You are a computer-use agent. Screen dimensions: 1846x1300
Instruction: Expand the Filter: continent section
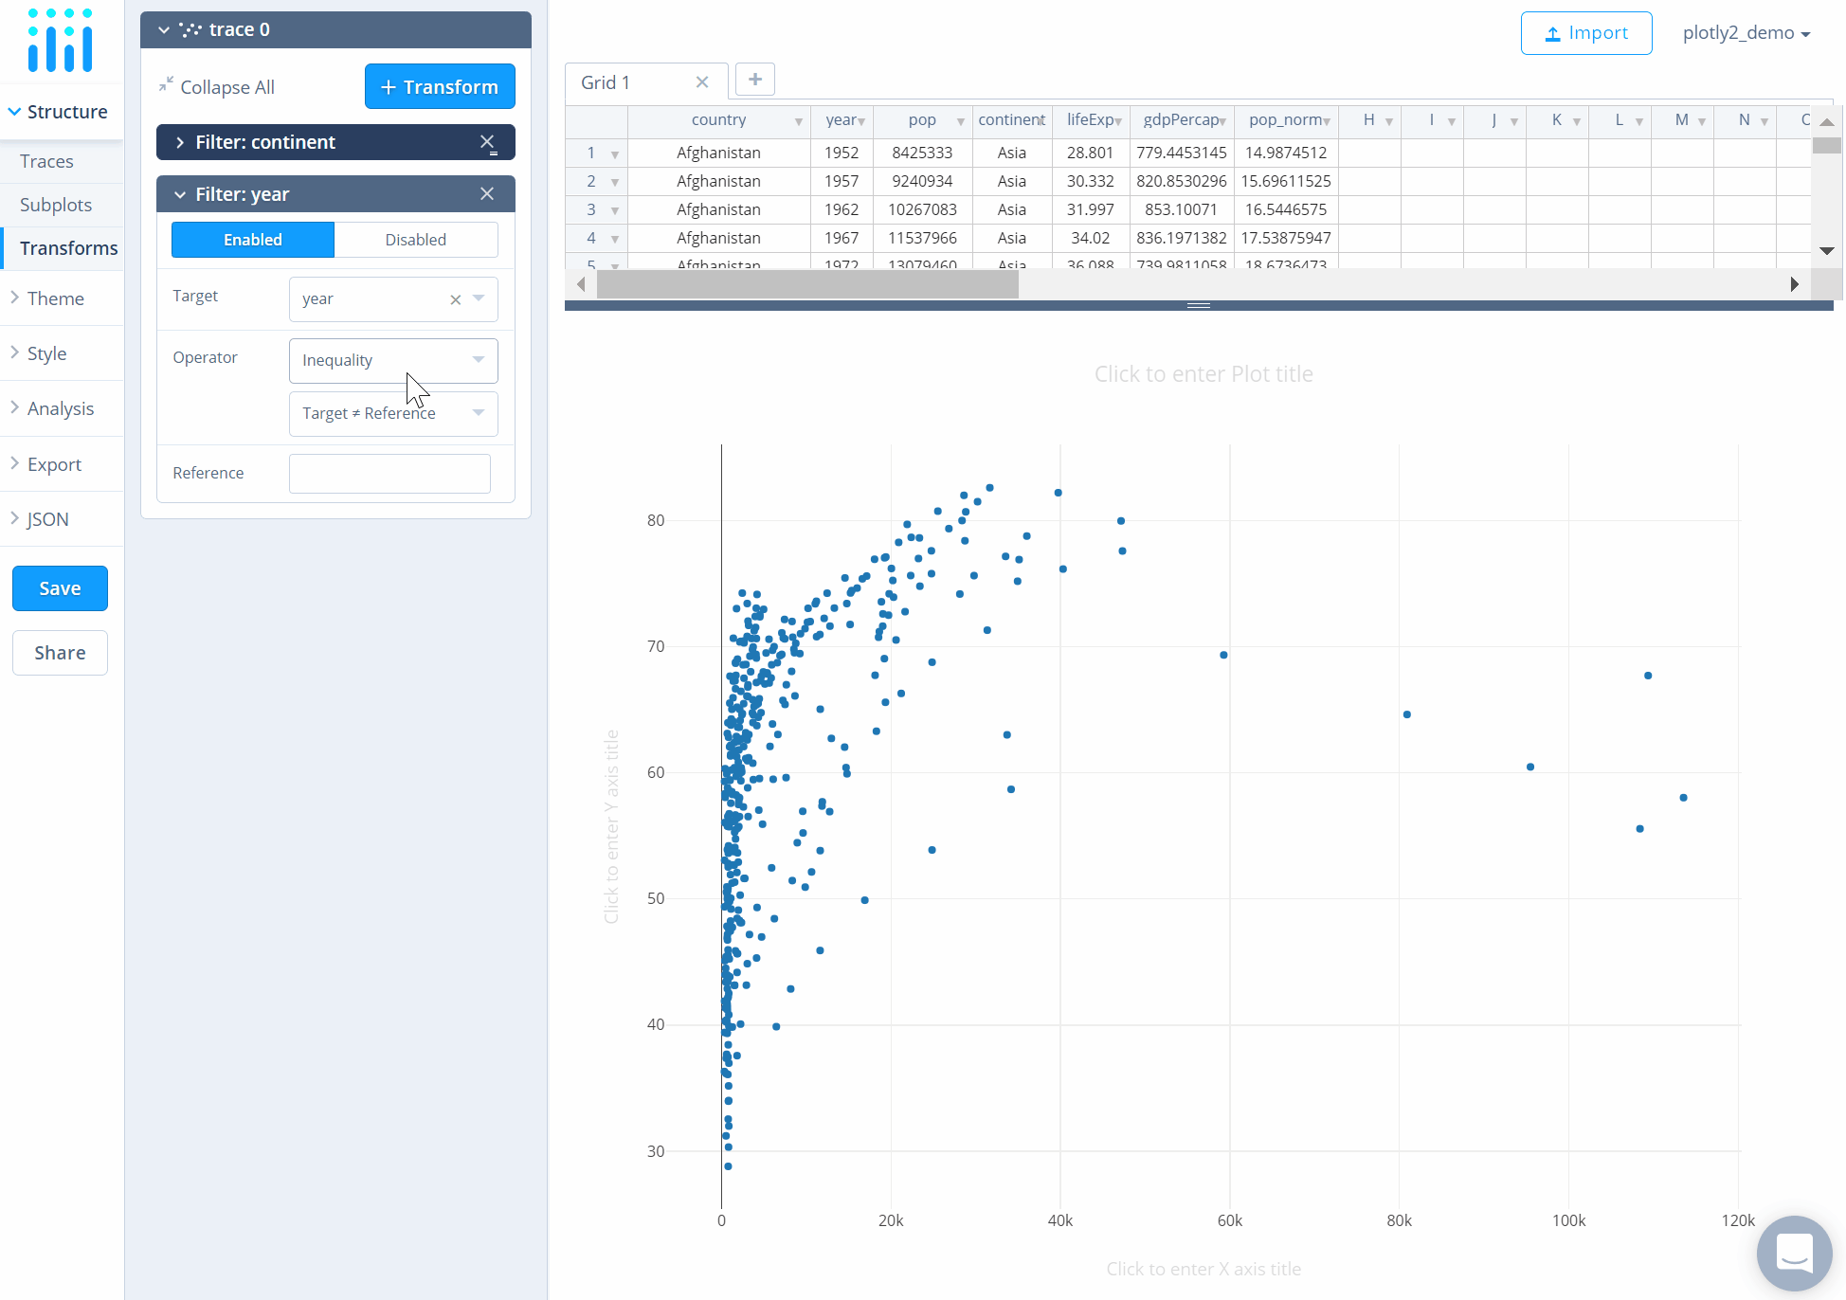click(180, 142)
